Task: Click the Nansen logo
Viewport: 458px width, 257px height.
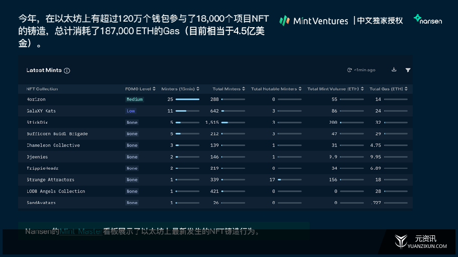Action: point(428,20)
